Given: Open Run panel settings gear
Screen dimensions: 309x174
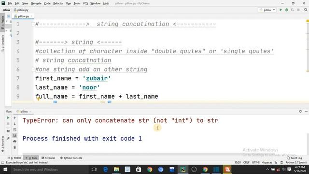Looking at the screenshot, I should pos(300,112).
